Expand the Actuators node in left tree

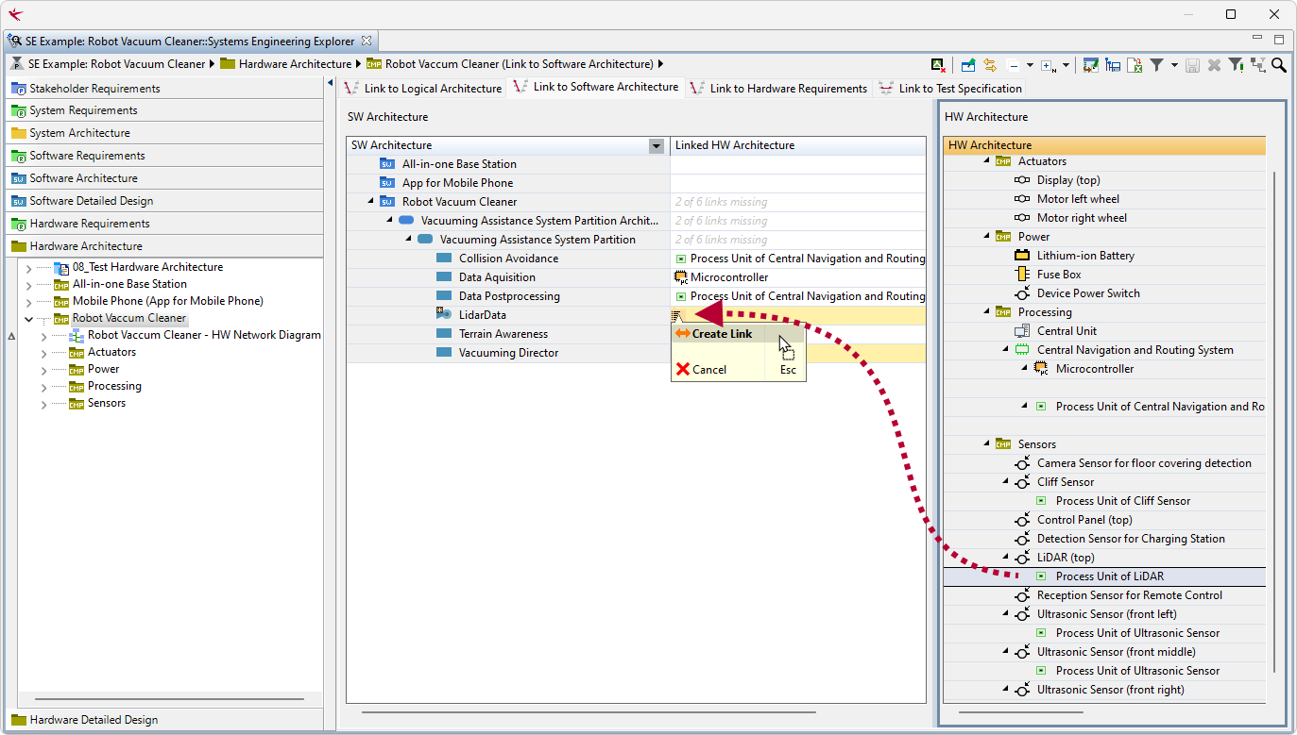[x=43, y=353]
